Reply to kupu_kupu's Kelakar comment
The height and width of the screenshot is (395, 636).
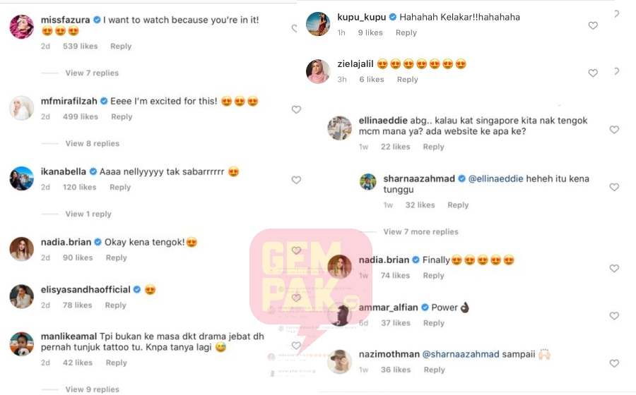pyautogui.click(x=406, y=32)
